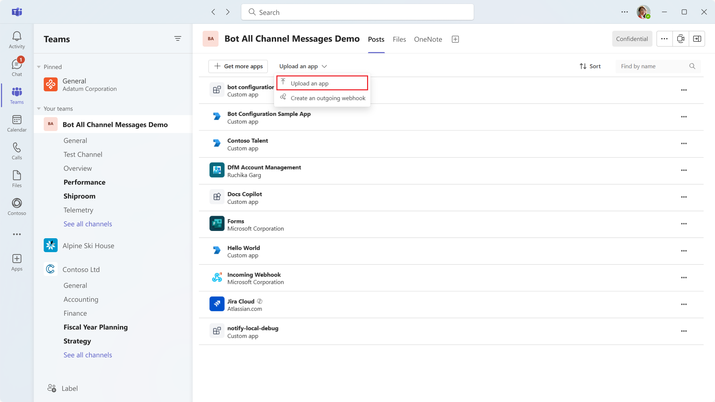Switch to the OneNote tab
This screenshot has width=715, height=402.
coord(428,39)
